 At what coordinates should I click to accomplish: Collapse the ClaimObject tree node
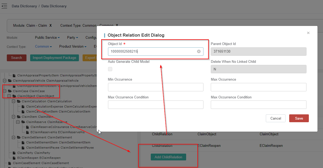(x=9, y=96)
